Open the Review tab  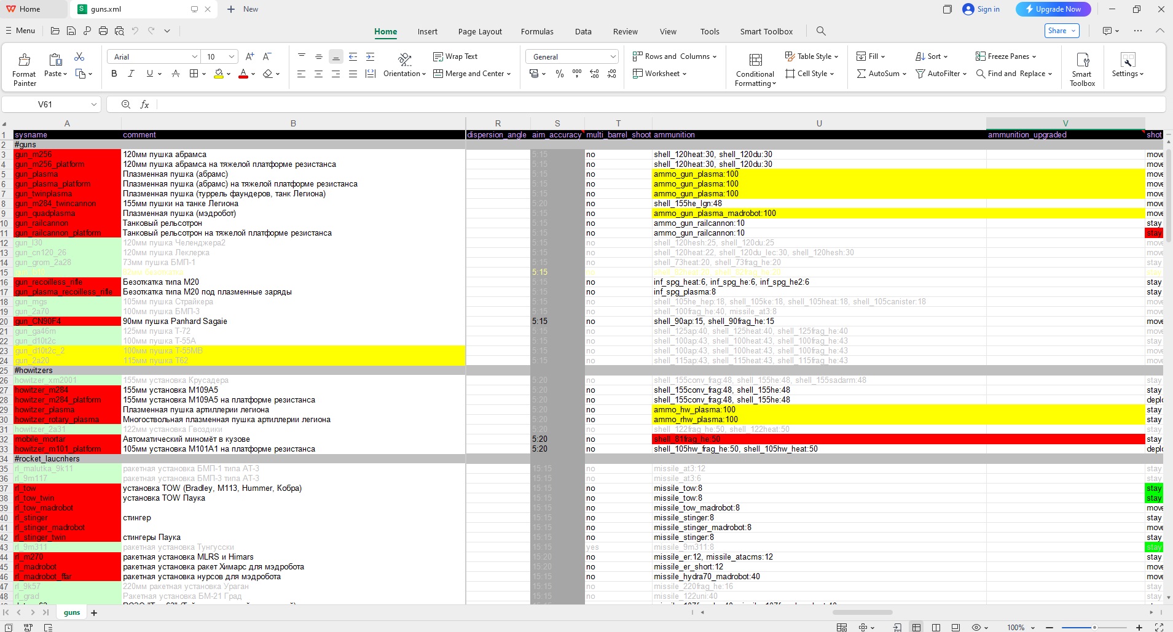click(x=626, y=31)
